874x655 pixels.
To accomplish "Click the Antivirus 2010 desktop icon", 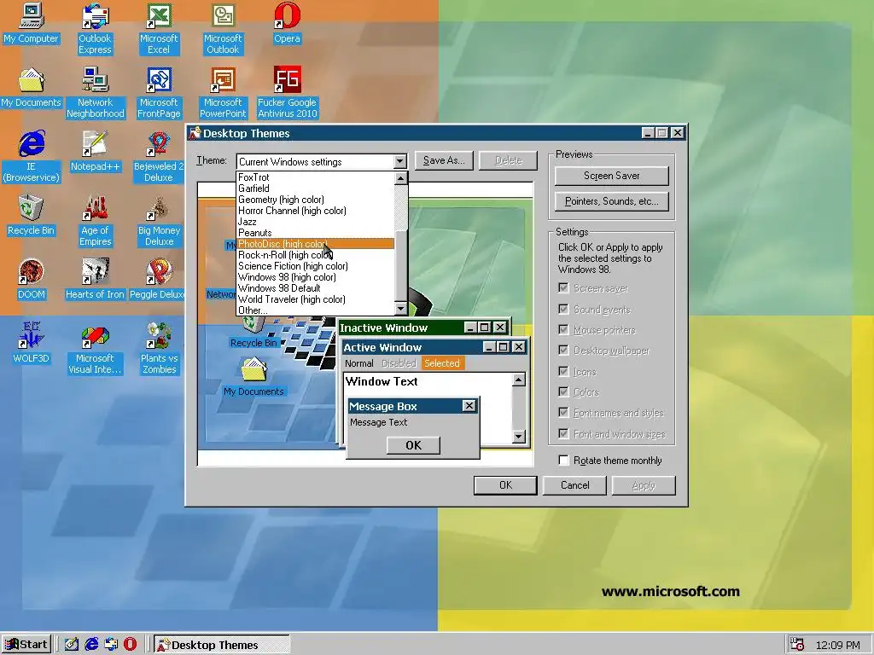I will point(287,93).
